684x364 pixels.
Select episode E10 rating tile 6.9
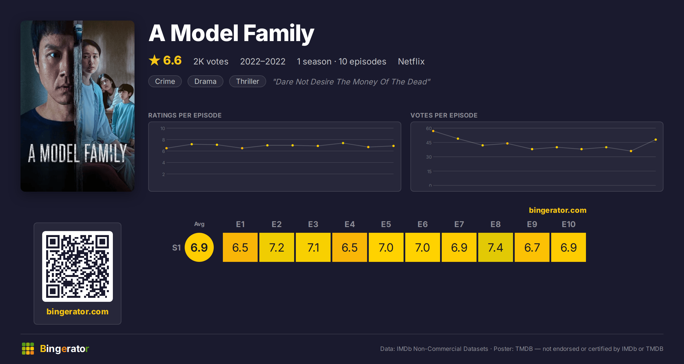(x=569, y=247)
